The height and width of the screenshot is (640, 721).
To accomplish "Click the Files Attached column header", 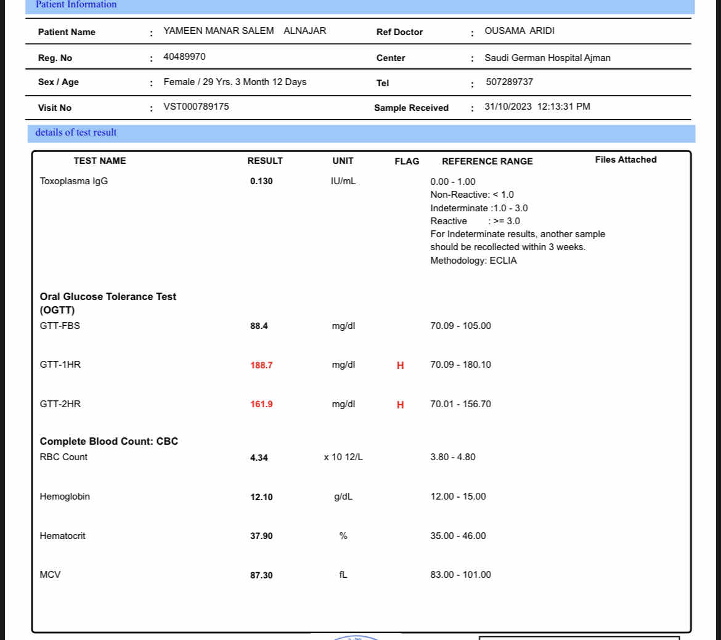I will (x=625, y=160).
